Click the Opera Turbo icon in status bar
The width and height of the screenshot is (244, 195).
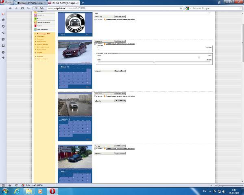pos(23,185)
